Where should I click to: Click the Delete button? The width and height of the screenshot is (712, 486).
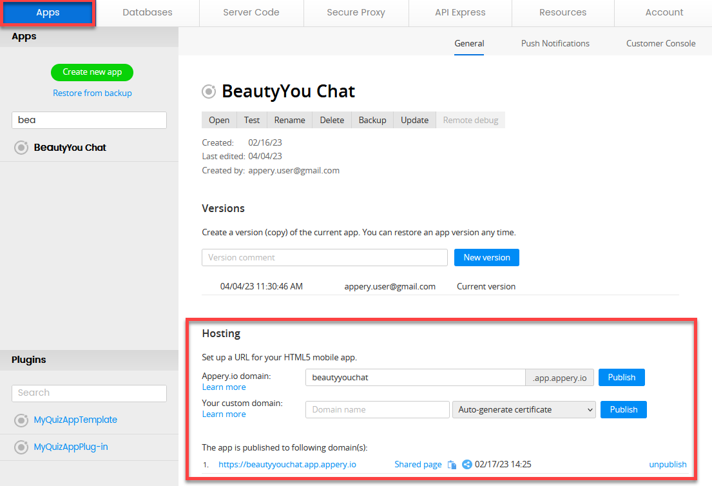pos(332,121)
